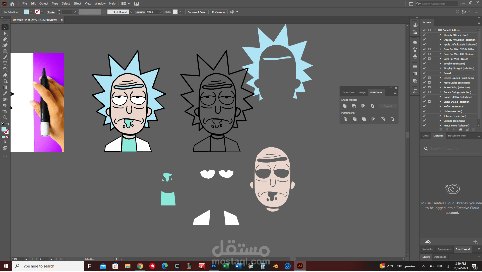Select the Artboard tool
The image size is (482, 272).
click(x=5, y=111)
